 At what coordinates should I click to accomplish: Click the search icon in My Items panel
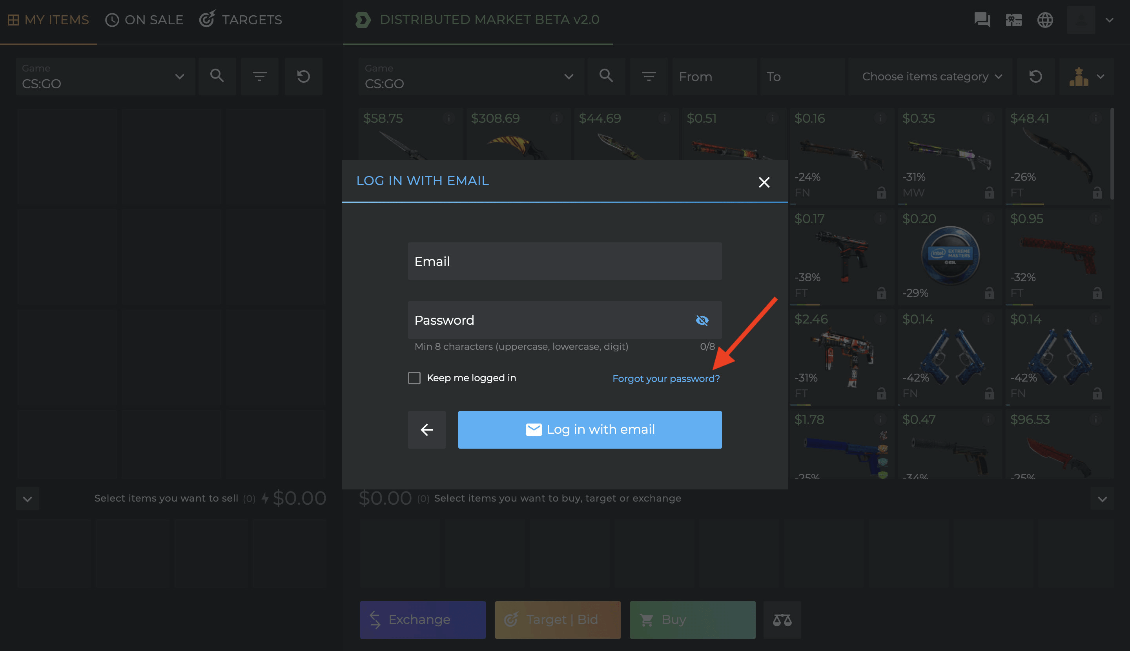[x=217, y=76]
